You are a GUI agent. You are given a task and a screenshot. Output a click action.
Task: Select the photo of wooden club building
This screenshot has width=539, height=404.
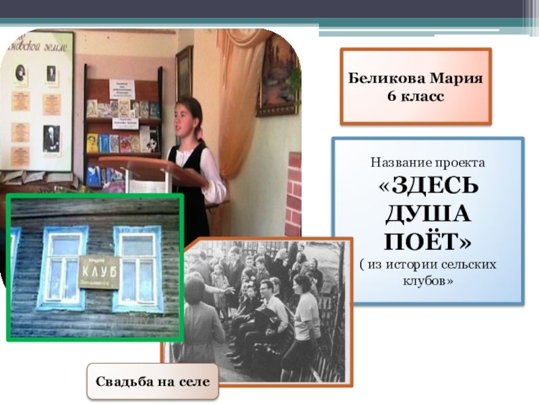pos(95,267)
